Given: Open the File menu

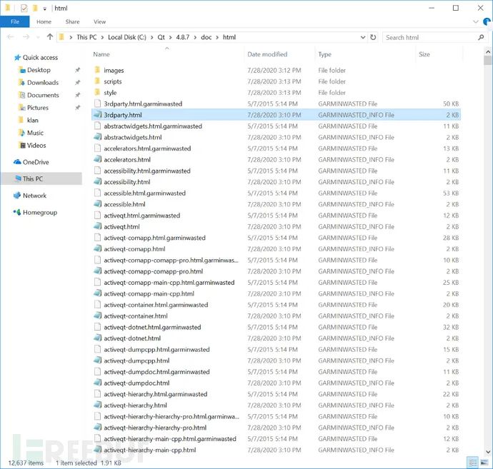Looking at the screenshot, I should tap(15, 21).
